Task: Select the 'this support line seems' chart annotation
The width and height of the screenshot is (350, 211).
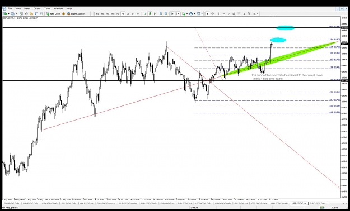Action: [x=287, y=77]
